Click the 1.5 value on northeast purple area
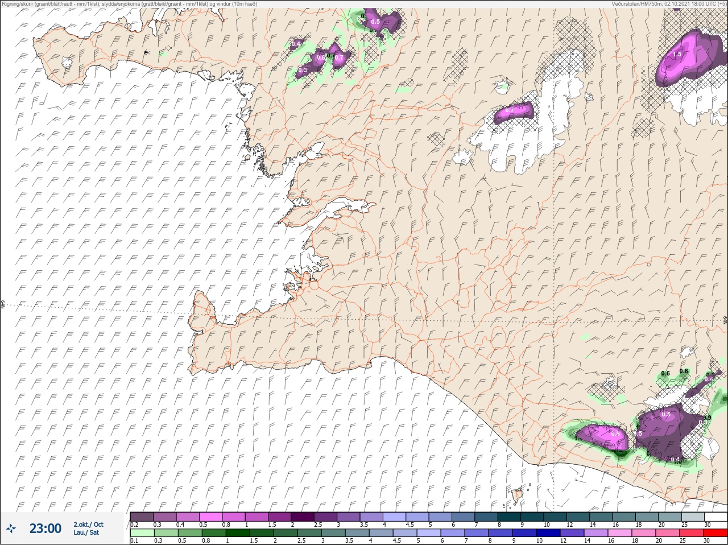Screen dimensions: 728x545 [x=677, y=55]
